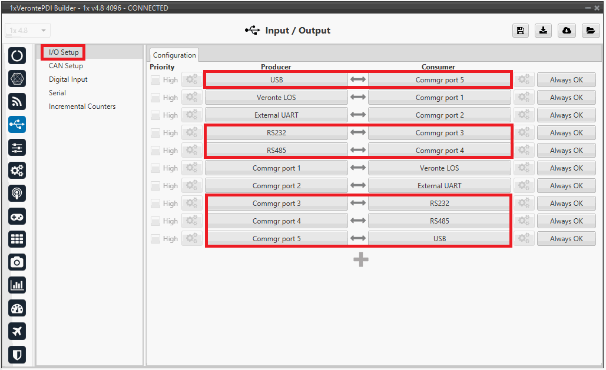
Task: Click the open folder icon
Action: [590, 31]
